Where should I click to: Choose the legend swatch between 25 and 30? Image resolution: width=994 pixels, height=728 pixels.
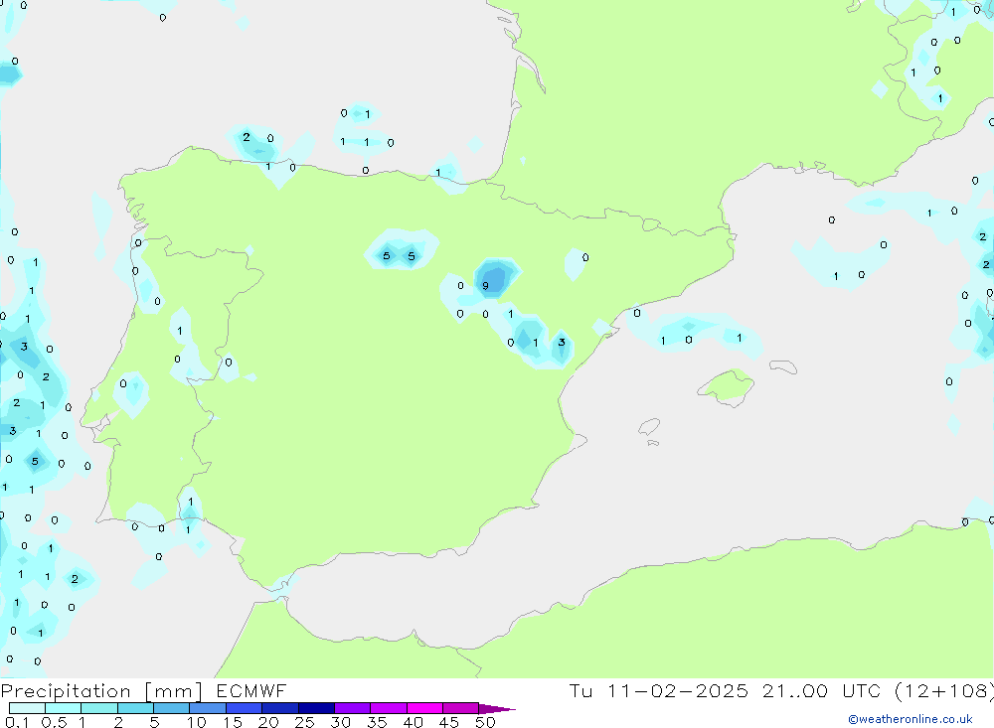316,708
